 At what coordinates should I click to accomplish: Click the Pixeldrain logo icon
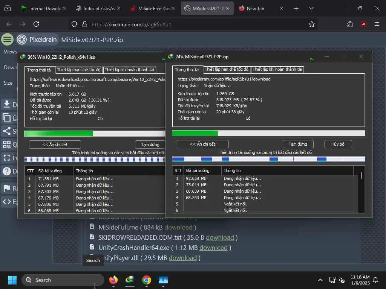pyautogui.click(x=21, y=39)
